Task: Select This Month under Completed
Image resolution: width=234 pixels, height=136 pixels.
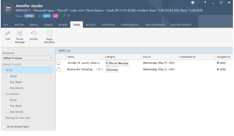Action: [x=17, y=112]
